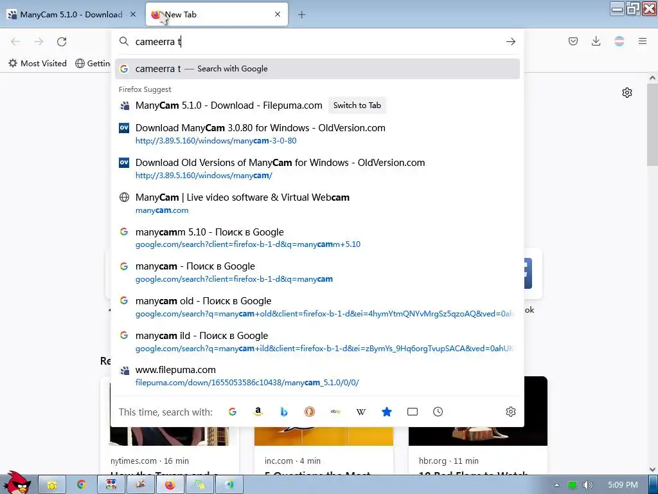Click the 5:09 PM taskbar clock
The image size is (658, 494).
tap(623, 485)
